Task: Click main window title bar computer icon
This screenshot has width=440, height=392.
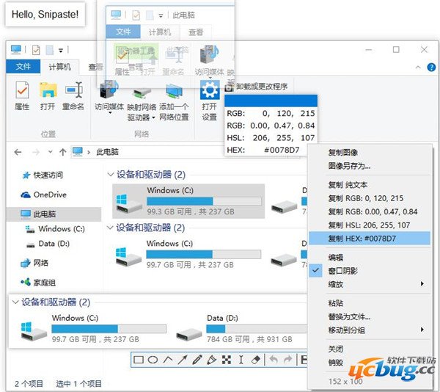Action: coord(15,50)
